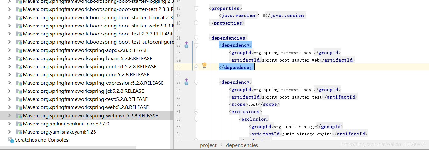
Task: Click 'junit-vintage-engine' artifactId text
Action: 307,134
